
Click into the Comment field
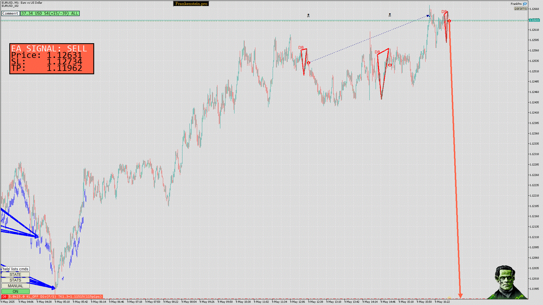[x=10, y=13]
